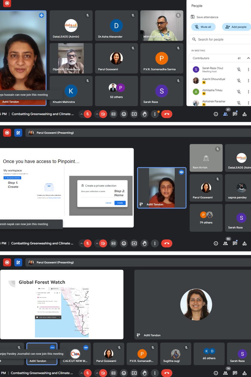Turn your camera on
Viewport: 251px width, 377px height.
point(102,114)
